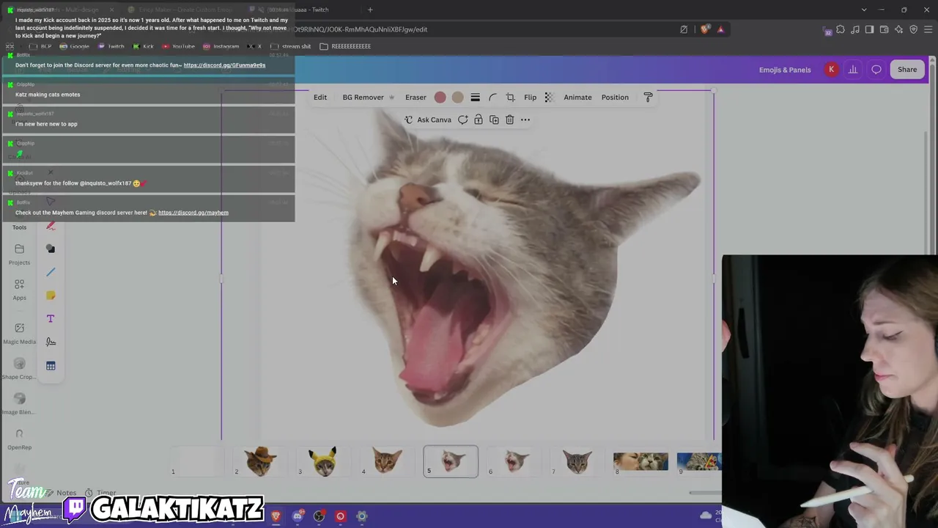Select page 8 wide cat photo thumbnail
The image size is (938, 528).
pyautogui.click(x=640, y=461)
